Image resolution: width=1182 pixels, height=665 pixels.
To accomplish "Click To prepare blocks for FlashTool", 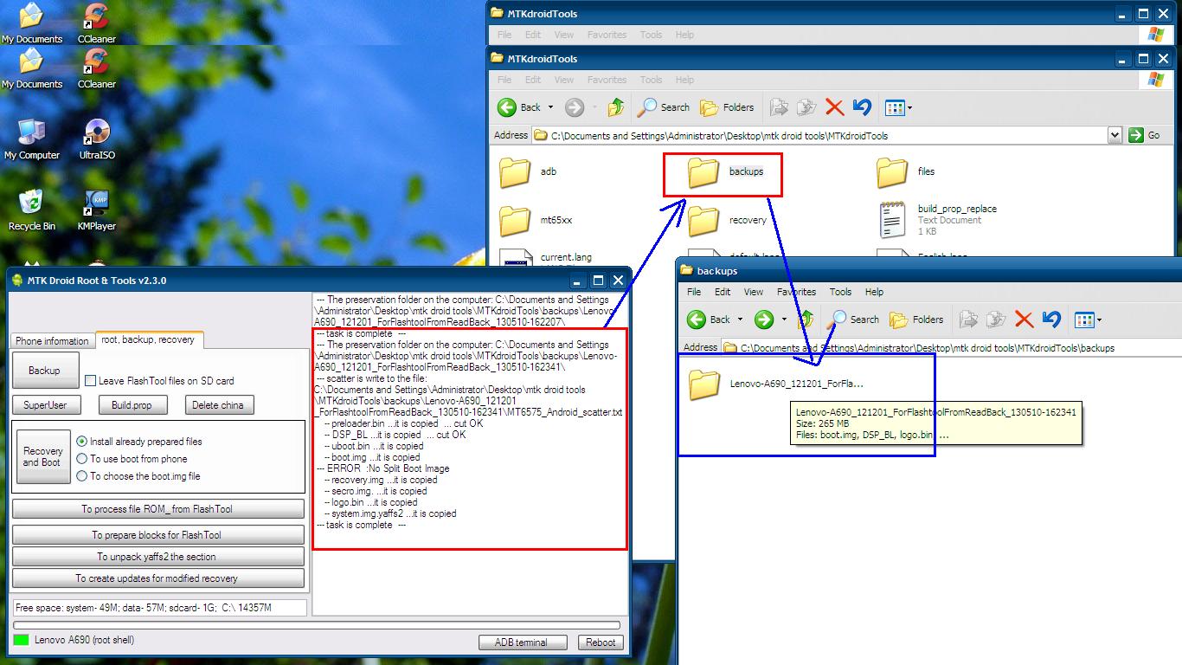I will point(157,535).
